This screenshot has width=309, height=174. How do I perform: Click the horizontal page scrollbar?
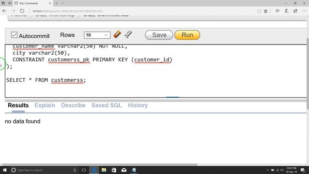click(99, 164)
